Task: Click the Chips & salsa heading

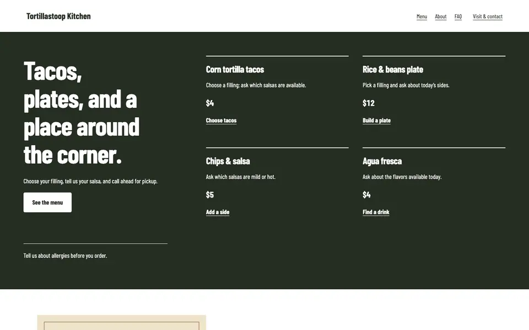Action: [228, 161]
